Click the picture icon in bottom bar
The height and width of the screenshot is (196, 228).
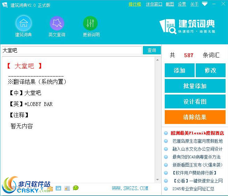58,188
